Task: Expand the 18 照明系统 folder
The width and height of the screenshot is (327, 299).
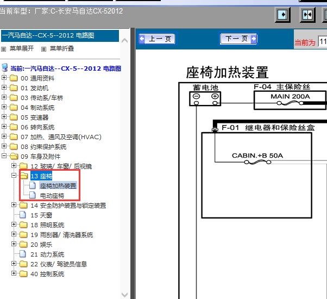Action: (14, 225)
